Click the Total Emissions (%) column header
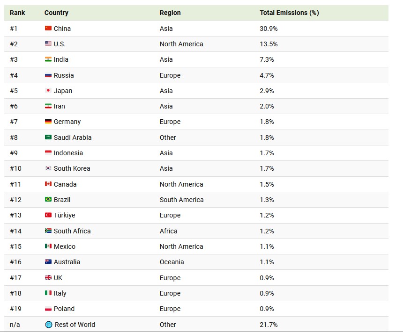 click(289, 13)
